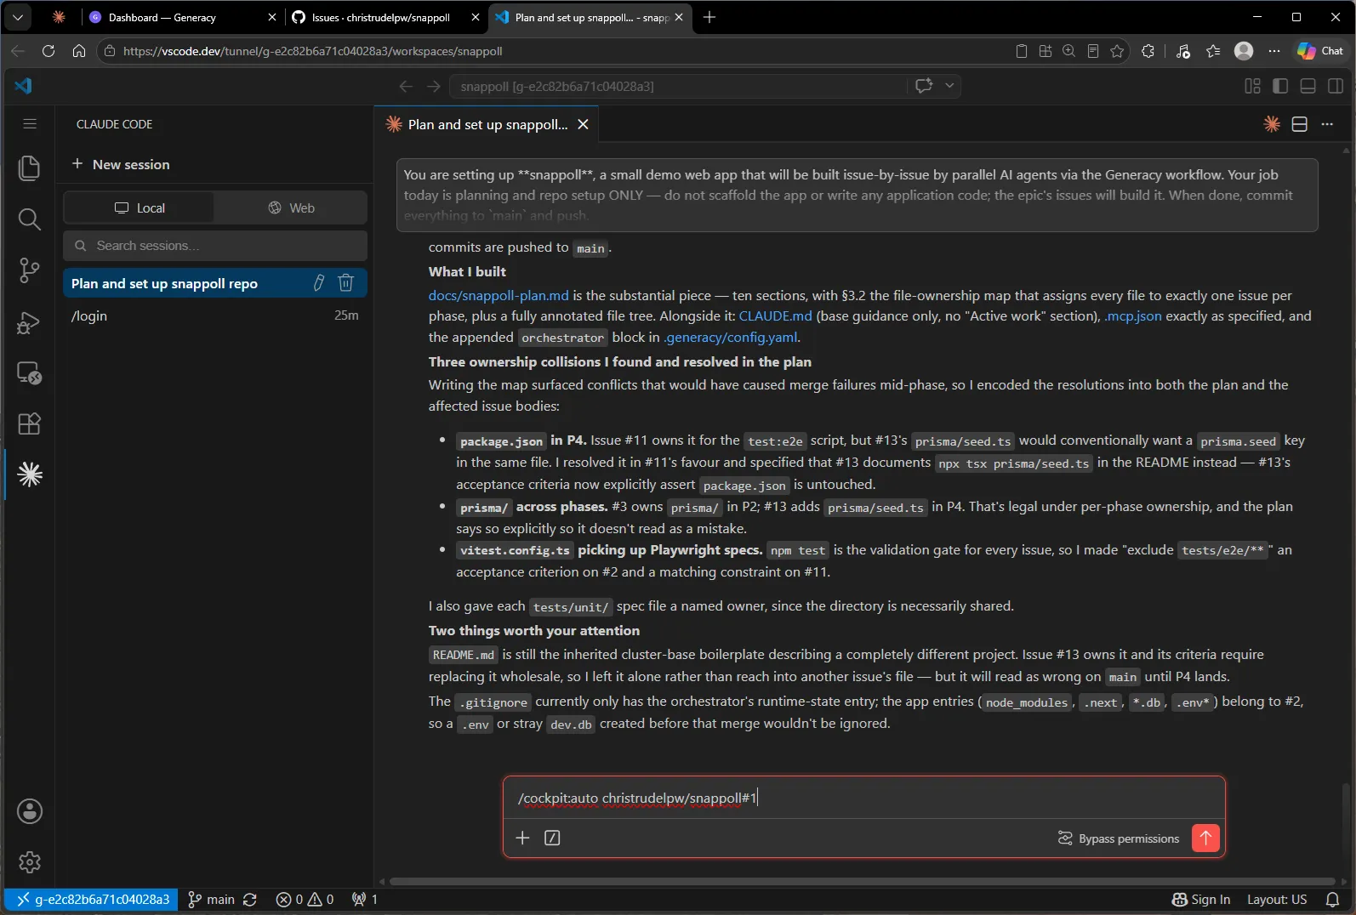This screenshot has height=915, width=1356.
Task: Toggle Bypass permissions mode
Action: pos(1118,838)
